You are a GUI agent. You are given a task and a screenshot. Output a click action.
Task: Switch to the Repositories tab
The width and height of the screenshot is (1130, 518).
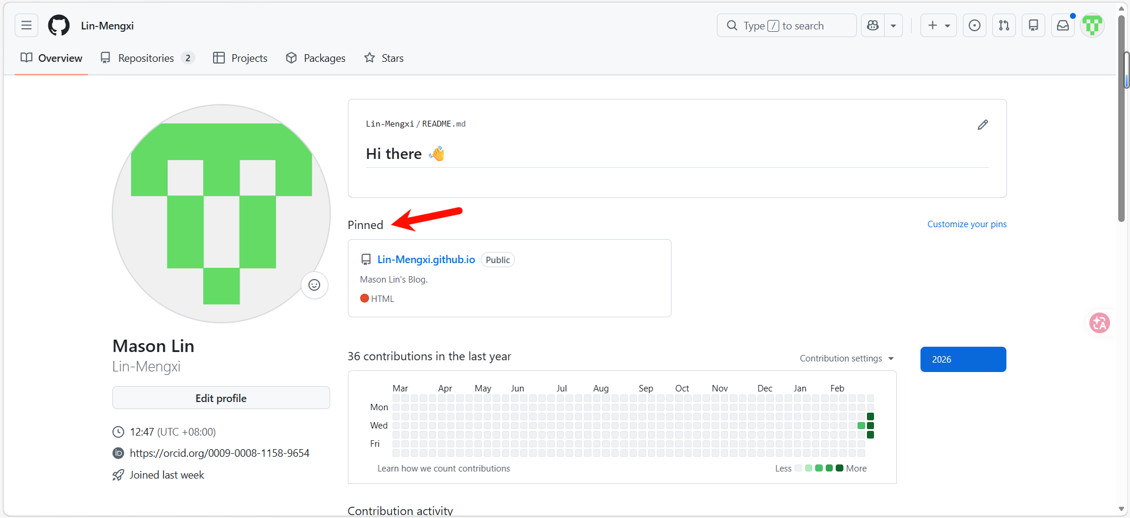point(147,58)
